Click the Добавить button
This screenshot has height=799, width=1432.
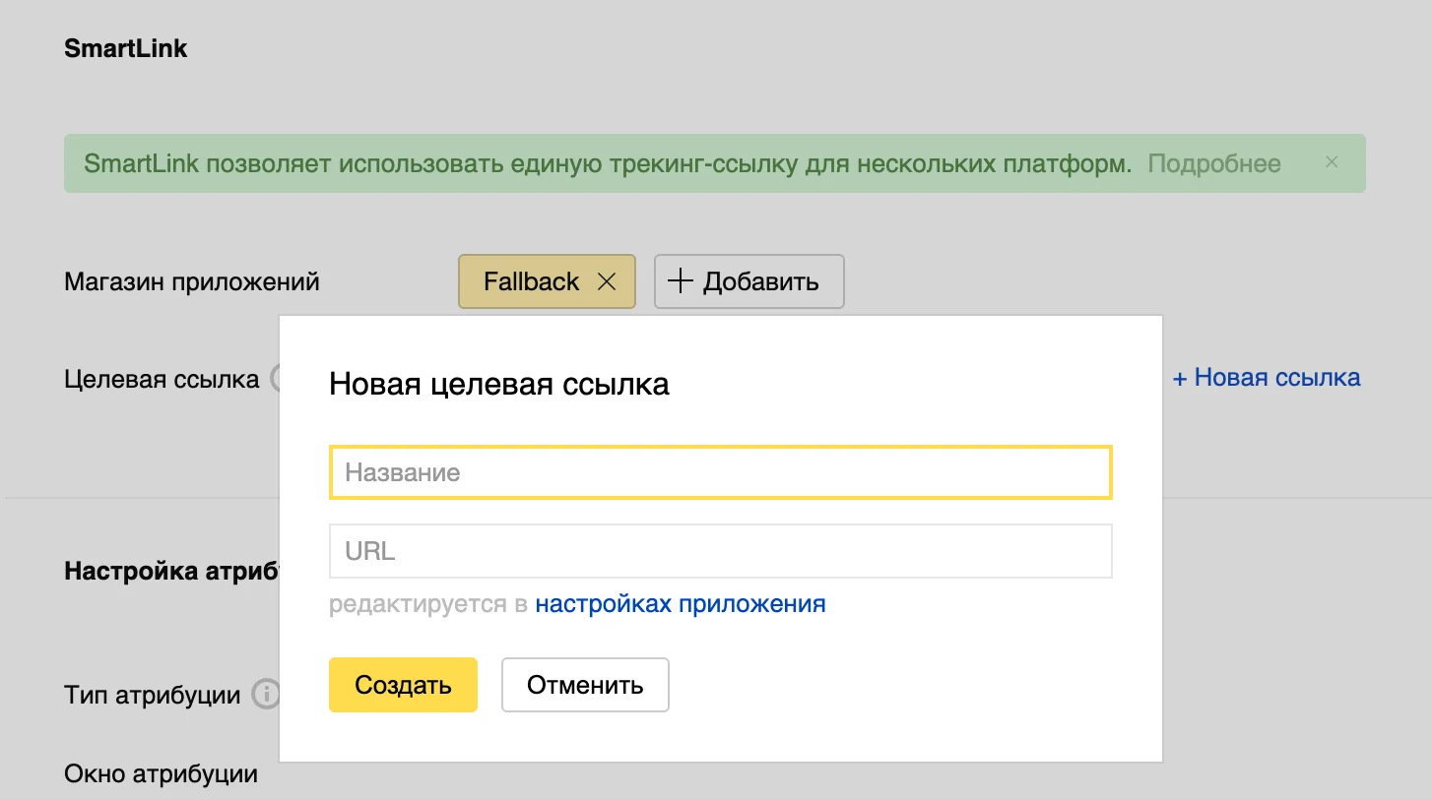[749, 281]
